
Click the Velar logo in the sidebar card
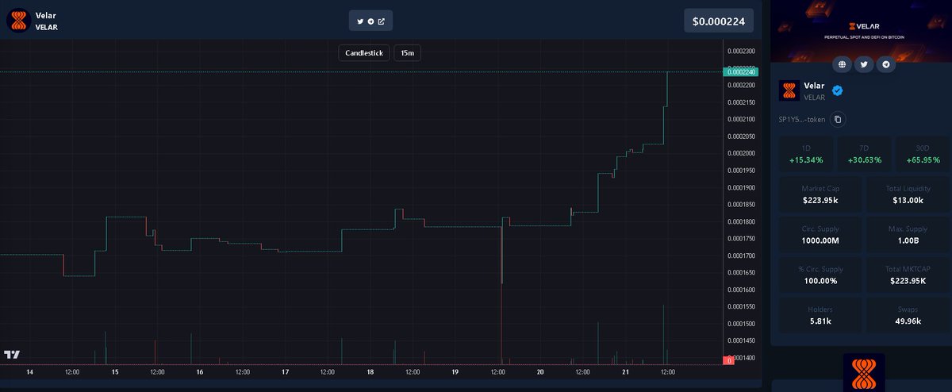(789, 90)
